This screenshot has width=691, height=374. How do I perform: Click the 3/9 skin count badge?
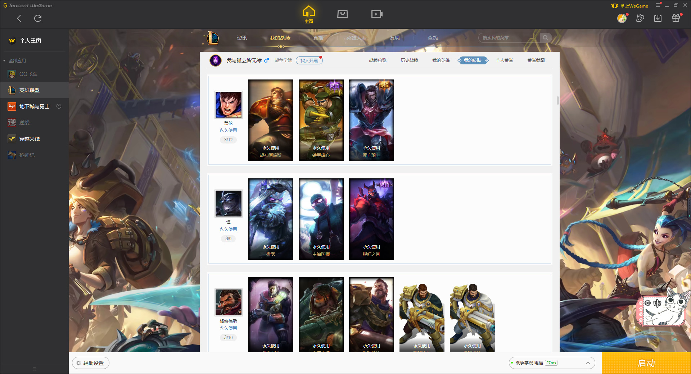click(x=228, y=239)
